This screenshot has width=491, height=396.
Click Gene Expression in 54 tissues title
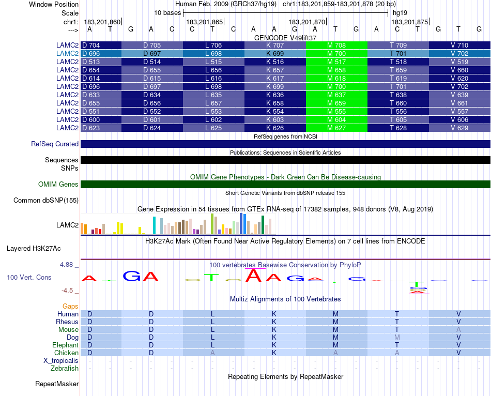coord(285,209)
